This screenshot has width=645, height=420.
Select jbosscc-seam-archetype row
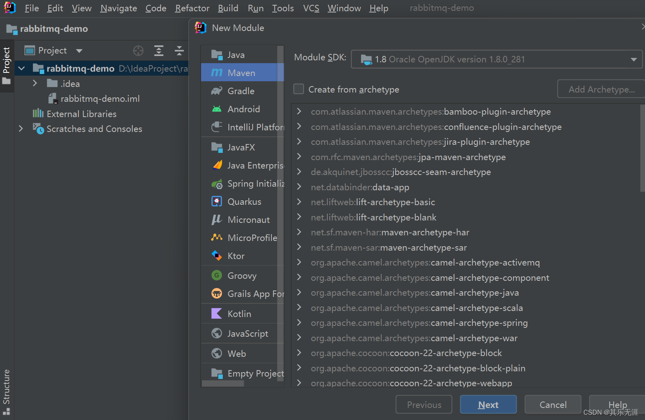pyautogui.click(x=466, y=172)
